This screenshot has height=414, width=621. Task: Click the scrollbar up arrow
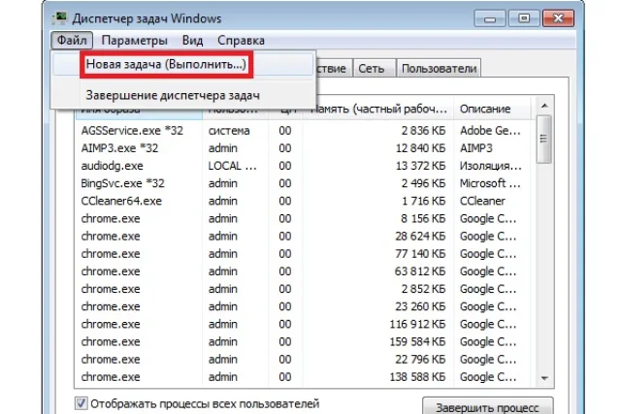[x=544, y=106]
